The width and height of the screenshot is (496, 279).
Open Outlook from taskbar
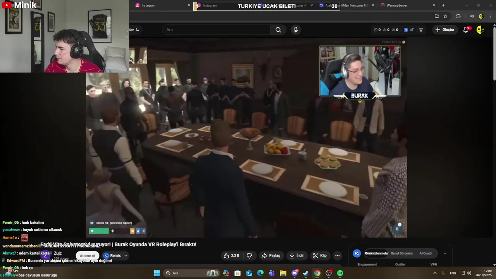249,273
